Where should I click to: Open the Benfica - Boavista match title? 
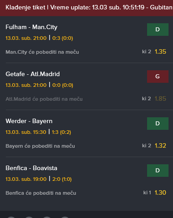pos(31,168)
